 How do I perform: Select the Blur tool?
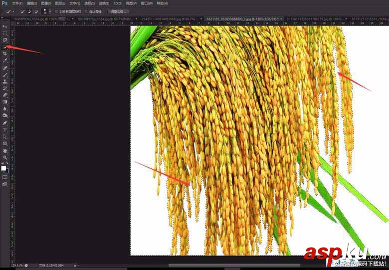[x=4, y=109]
